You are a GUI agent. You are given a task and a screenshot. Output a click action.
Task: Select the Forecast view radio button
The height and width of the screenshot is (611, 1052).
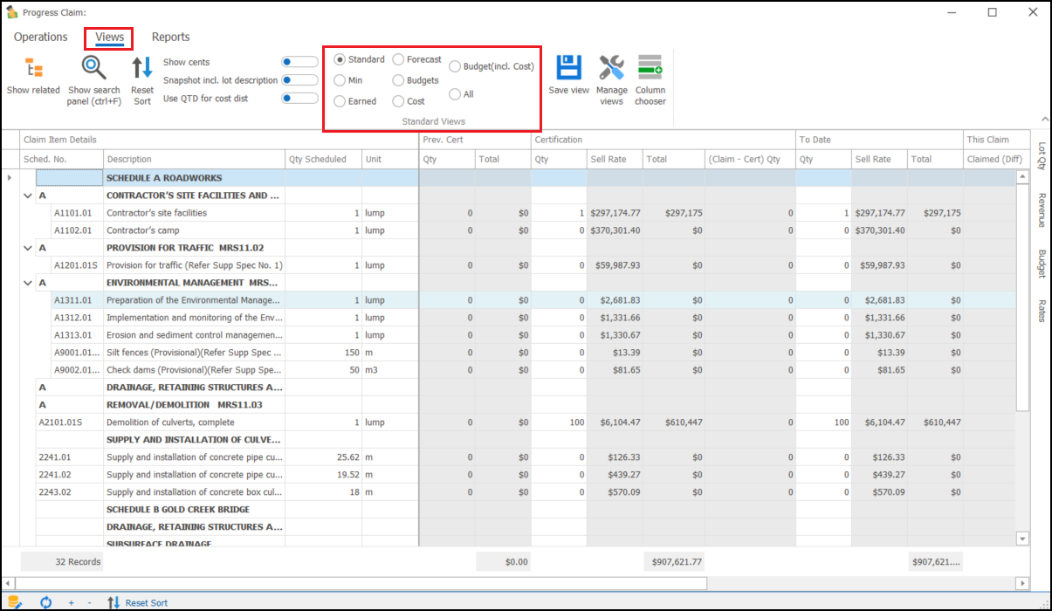coord(398,59)
